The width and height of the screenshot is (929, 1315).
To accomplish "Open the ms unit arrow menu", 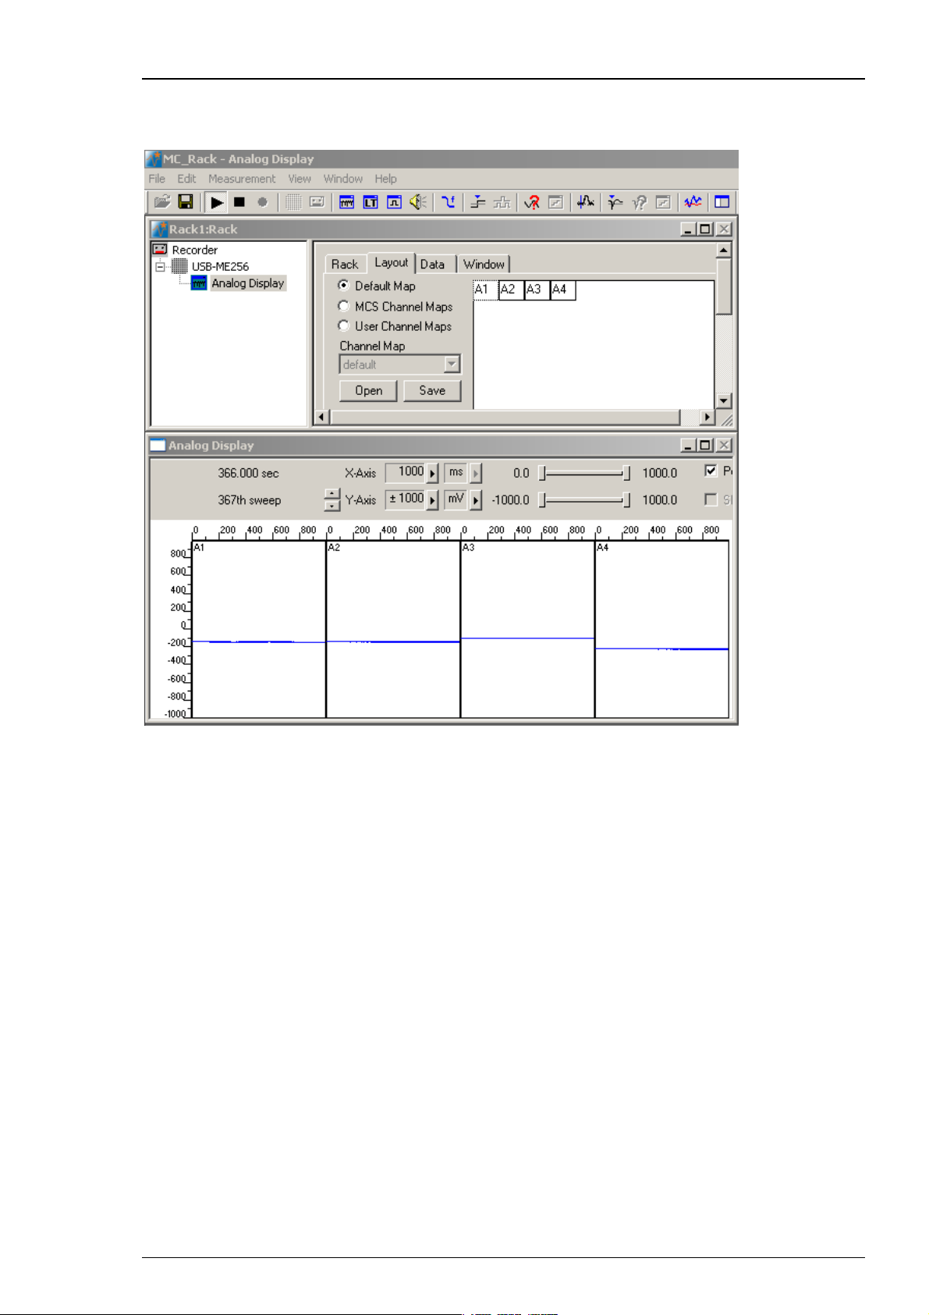I will pos(476,473).
